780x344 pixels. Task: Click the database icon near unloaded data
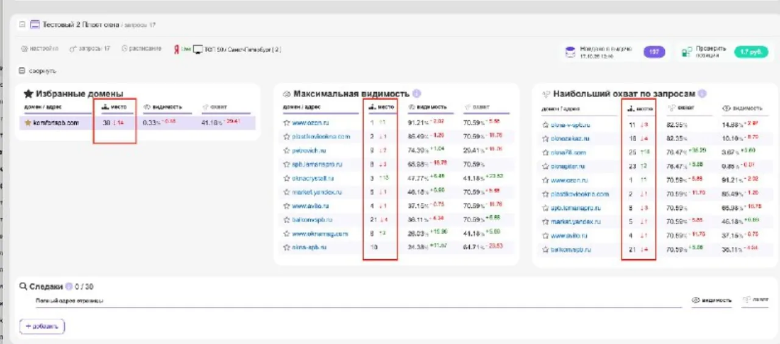point(570,52)
